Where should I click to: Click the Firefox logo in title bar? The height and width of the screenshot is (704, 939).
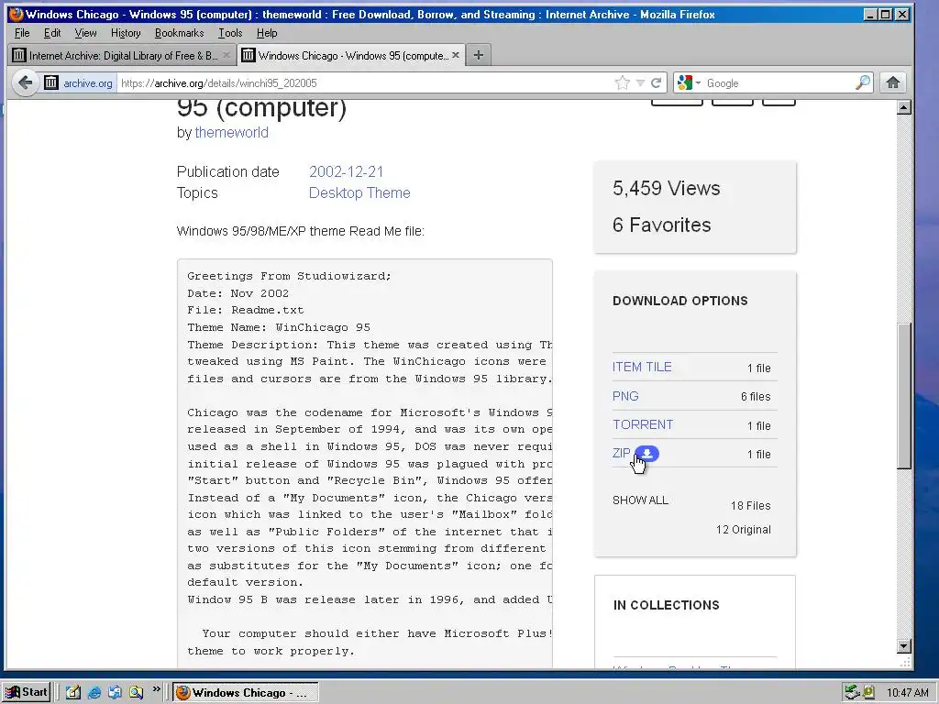(x=17, y=14)
